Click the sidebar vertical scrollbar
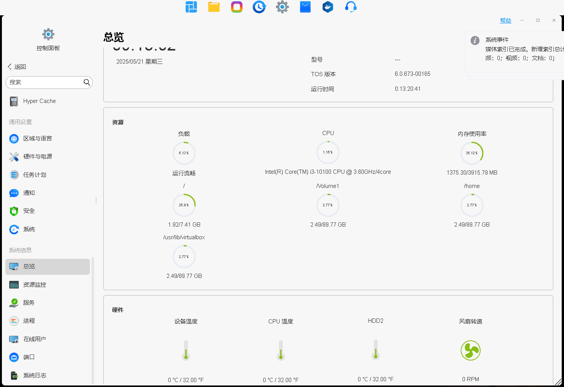The image size is (564, 387). [93, 320]
